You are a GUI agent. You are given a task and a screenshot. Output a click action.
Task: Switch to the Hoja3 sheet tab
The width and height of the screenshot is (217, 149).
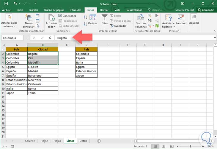tap(57, 141)
